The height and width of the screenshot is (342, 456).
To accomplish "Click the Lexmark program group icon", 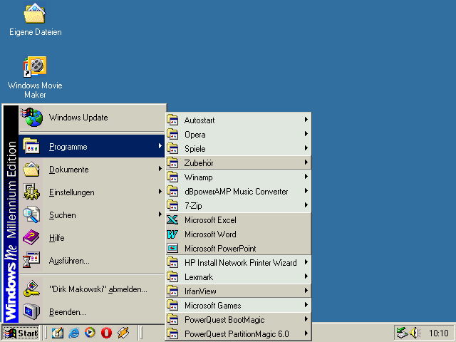I will pos(172,276).
